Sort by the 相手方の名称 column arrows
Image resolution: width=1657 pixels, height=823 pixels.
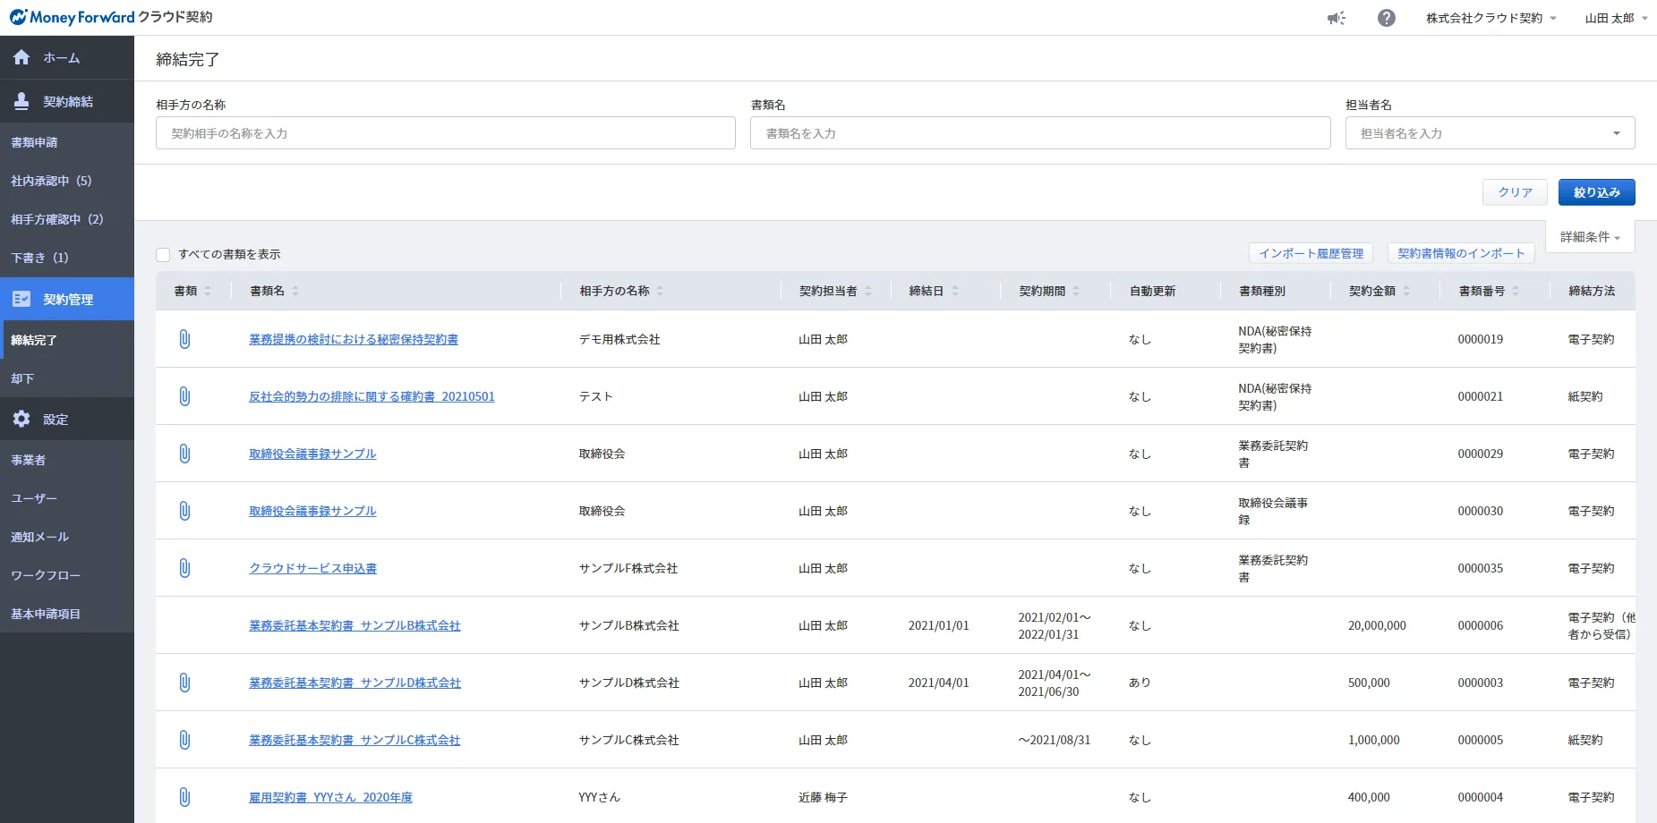[x=660, y=291]
